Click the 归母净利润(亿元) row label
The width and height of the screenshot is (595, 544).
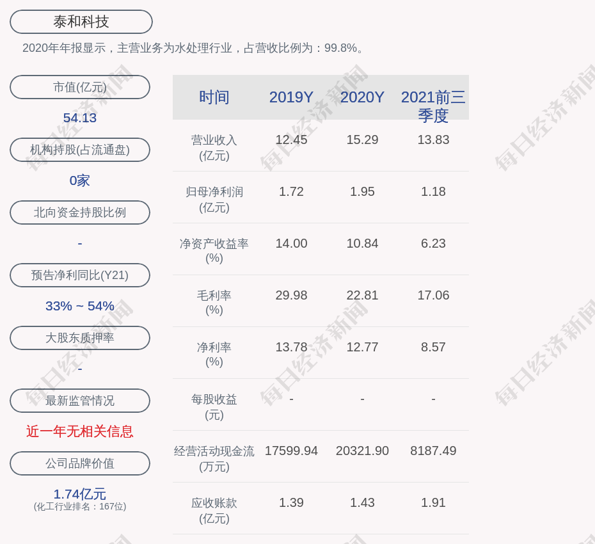[214, 200]
